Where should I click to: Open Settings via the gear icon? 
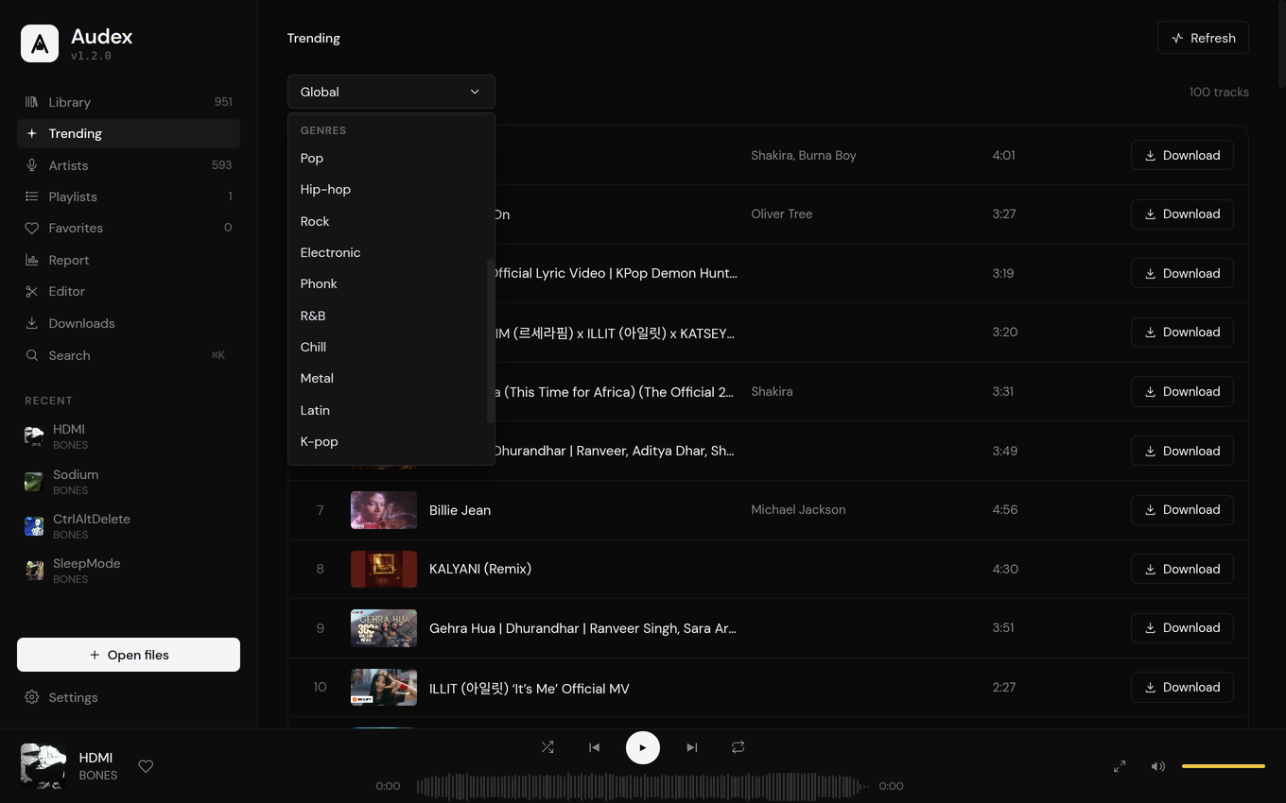point(31,697)
